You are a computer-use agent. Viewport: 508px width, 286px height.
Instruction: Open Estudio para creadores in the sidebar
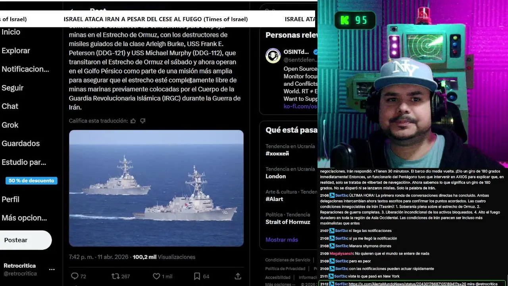(24, 162)
